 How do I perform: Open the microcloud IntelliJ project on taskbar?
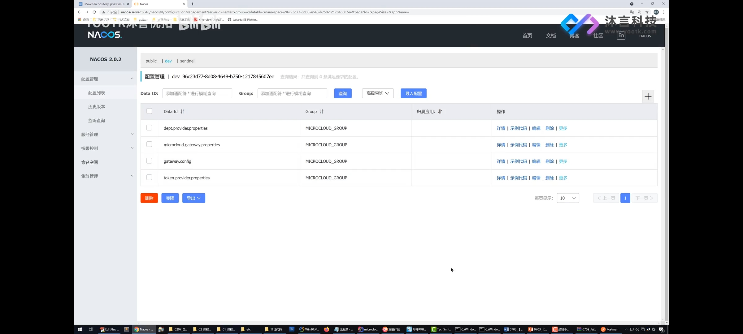tap(368, 329)
